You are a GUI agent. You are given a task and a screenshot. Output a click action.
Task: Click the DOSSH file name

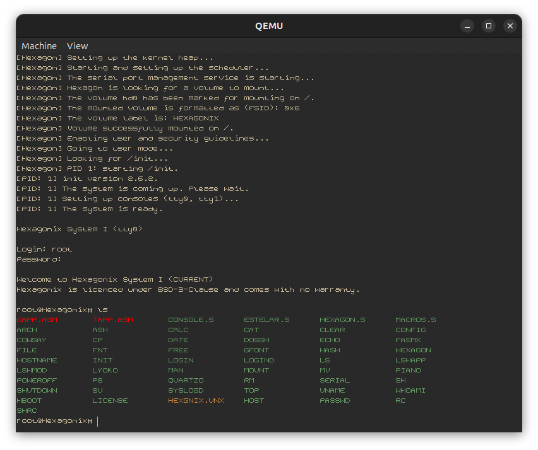(x=256, y=340)
